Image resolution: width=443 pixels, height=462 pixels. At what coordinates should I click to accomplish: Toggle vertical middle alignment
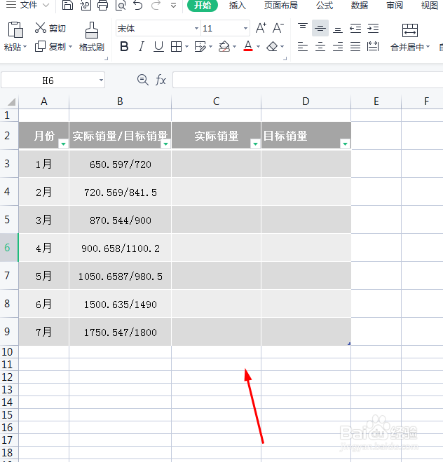[320, 29]
